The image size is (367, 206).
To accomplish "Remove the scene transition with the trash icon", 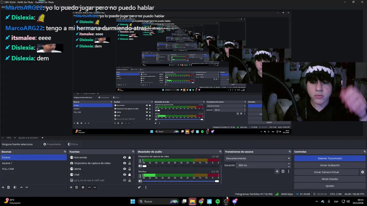I will click(x=283, y=171).
